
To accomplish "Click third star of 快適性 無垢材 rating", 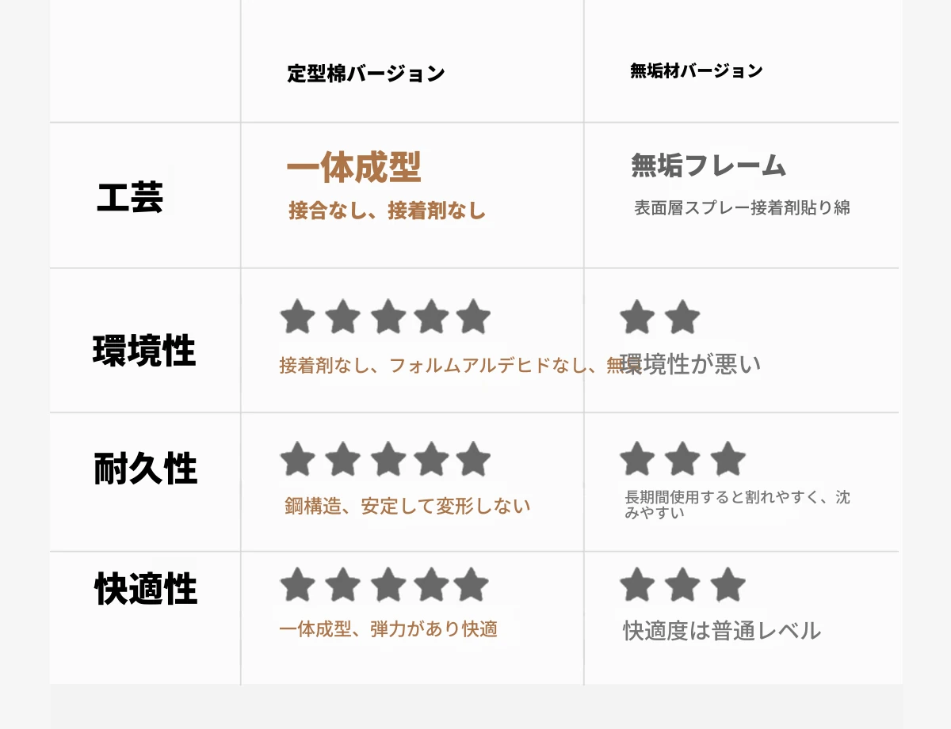I will [x=728, y=585].
